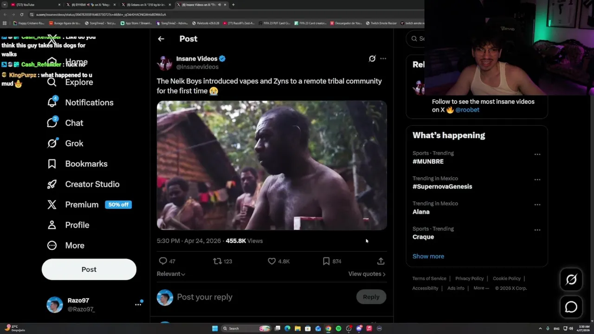
Task: Open the three-dot menu on the post header
Action: pos(383,58)
